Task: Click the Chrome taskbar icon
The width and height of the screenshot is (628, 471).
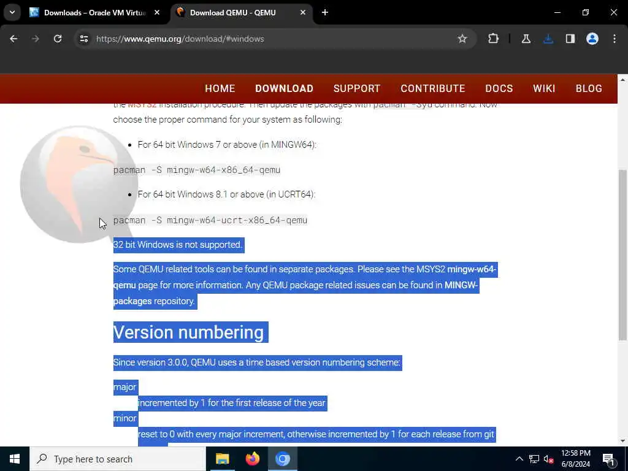Action: tap(282, 459)
